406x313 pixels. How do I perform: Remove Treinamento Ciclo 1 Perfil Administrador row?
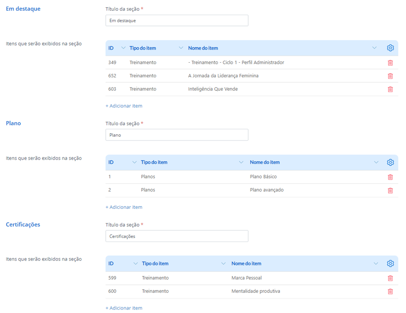390,63
